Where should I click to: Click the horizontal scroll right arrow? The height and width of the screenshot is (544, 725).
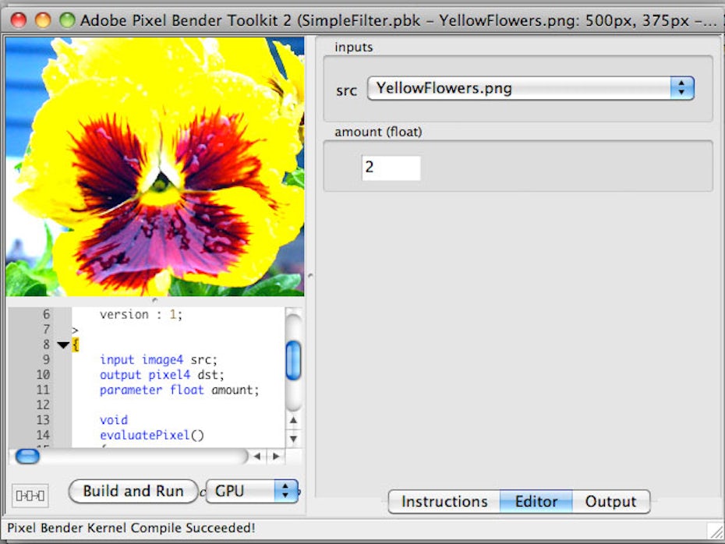pos(274,457)
